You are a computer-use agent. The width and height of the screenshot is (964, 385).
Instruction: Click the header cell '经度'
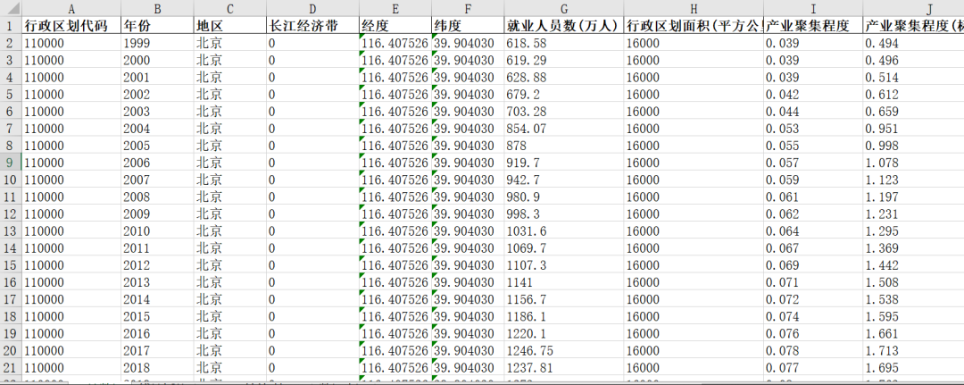[x=395, y=26]
